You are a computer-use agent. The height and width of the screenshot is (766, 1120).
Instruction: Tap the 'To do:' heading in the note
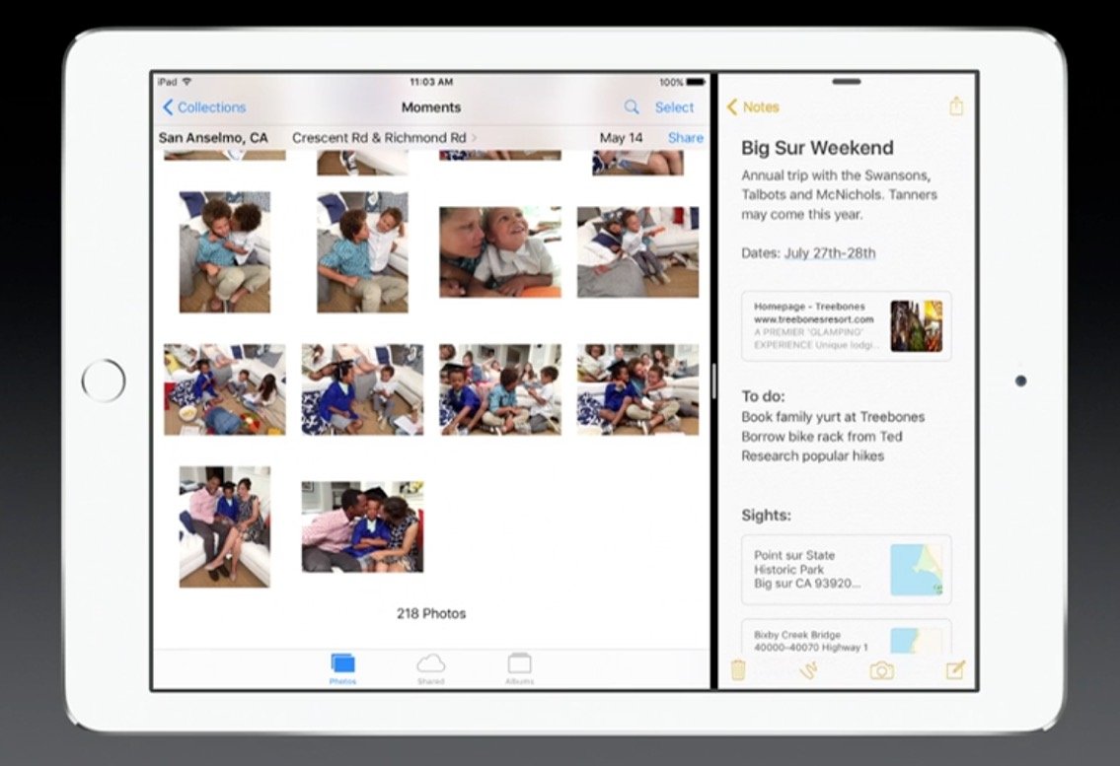tap(763, 396)
